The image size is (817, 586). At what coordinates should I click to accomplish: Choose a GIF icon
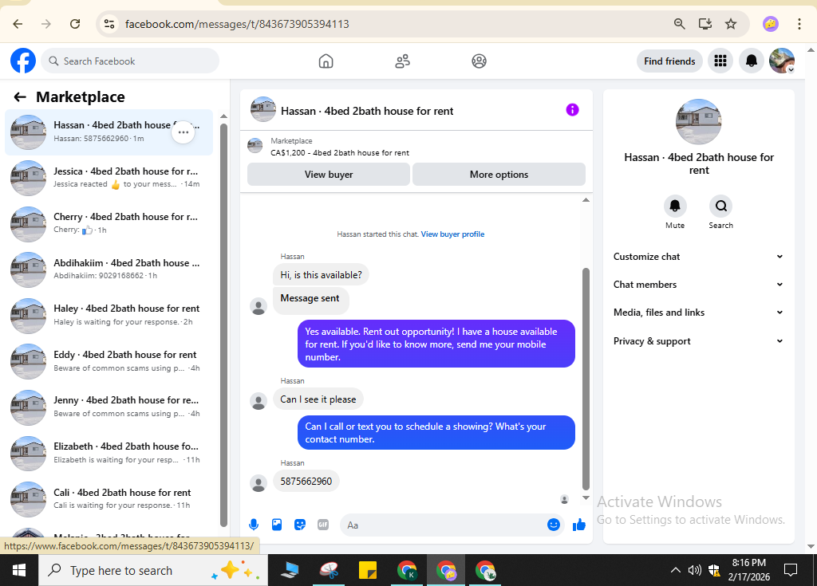(x=323, y=525)
